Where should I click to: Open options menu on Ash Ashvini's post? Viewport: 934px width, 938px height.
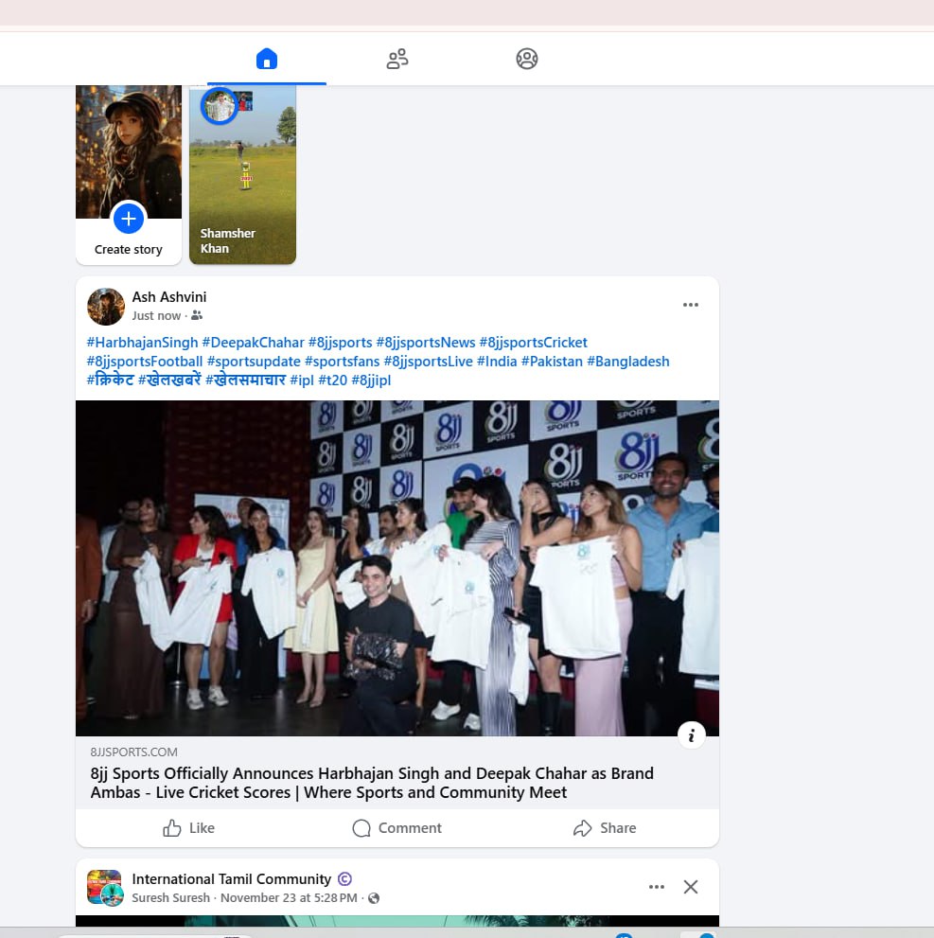[x=691, y=305]
